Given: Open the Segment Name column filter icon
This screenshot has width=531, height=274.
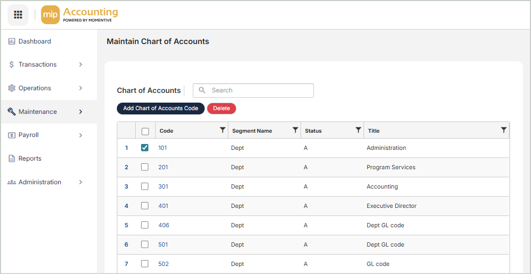Looking at the screenshot, I should coord(295,130).
